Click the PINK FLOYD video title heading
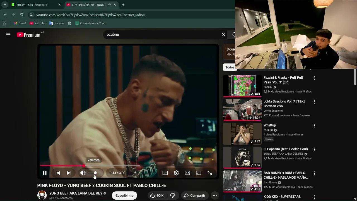 [x=102, y=186]
